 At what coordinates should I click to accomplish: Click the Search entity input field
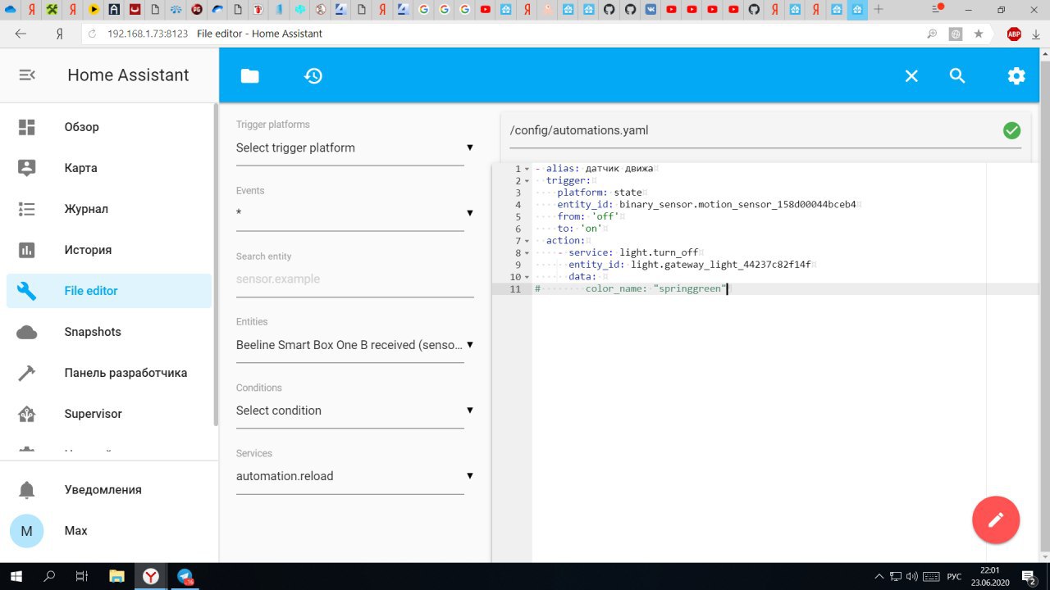click(354, 279)
